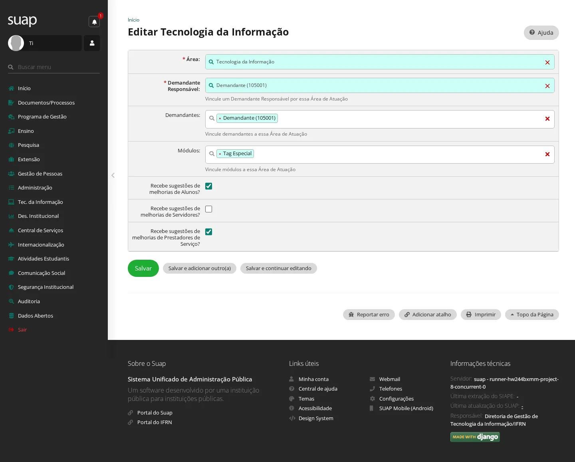
Task: Log out via the Sair link
Action: pyautogui.click(x=54, y=330)
